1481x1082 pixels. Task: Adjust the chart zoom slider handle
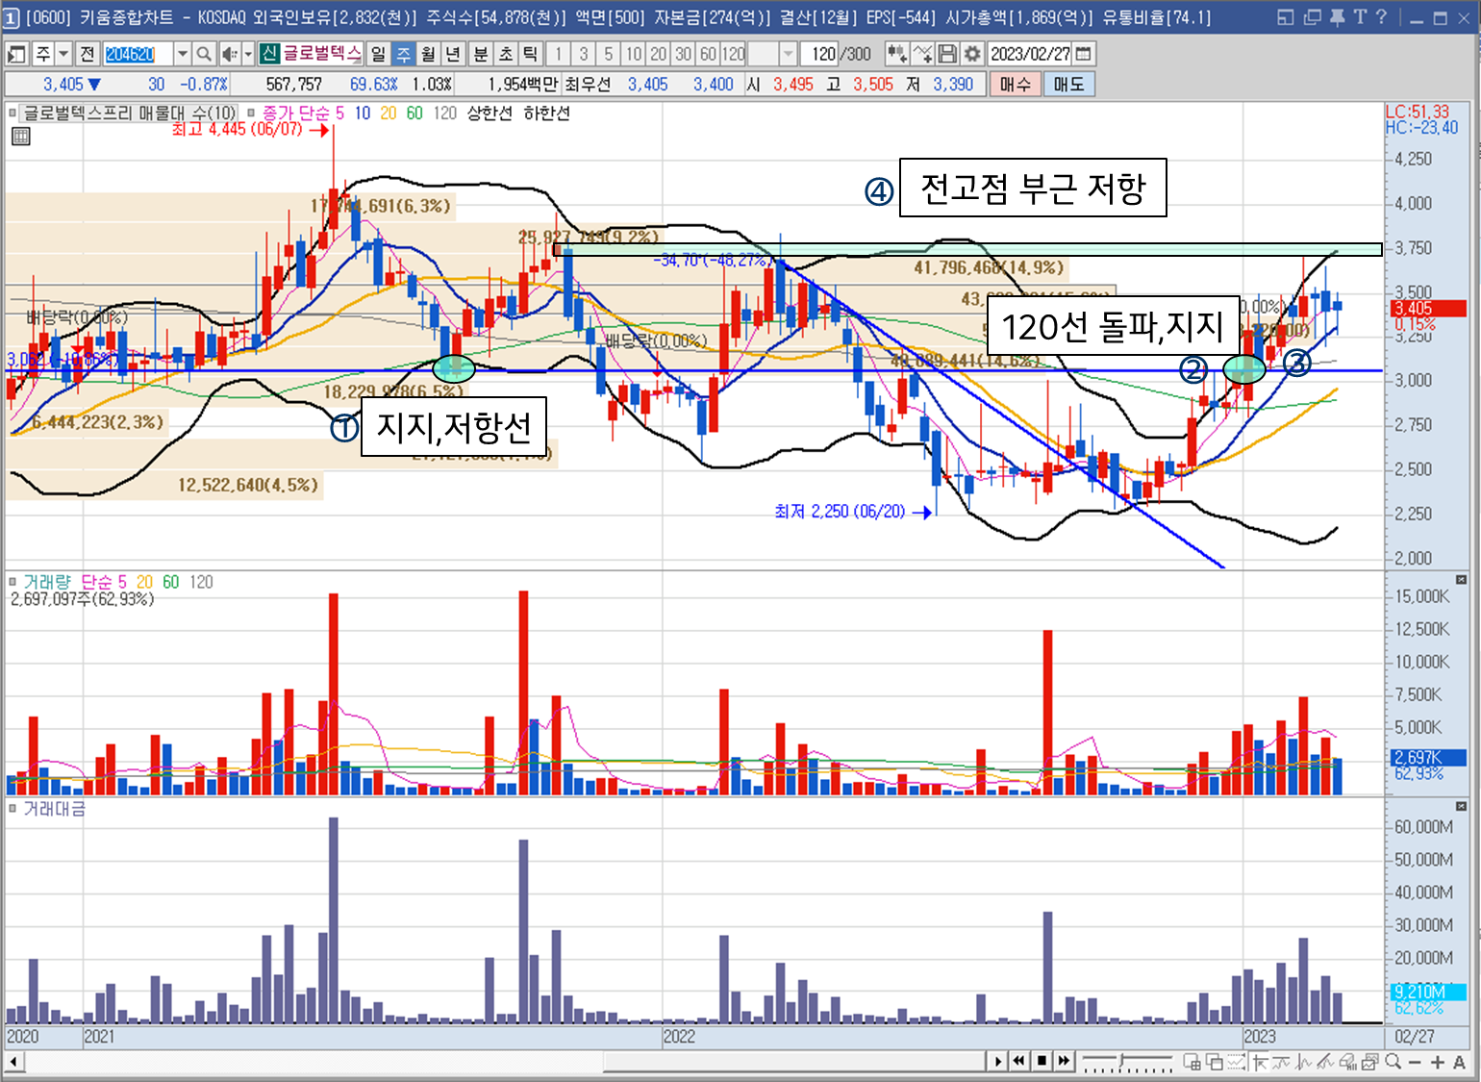click(1121, 1061)
